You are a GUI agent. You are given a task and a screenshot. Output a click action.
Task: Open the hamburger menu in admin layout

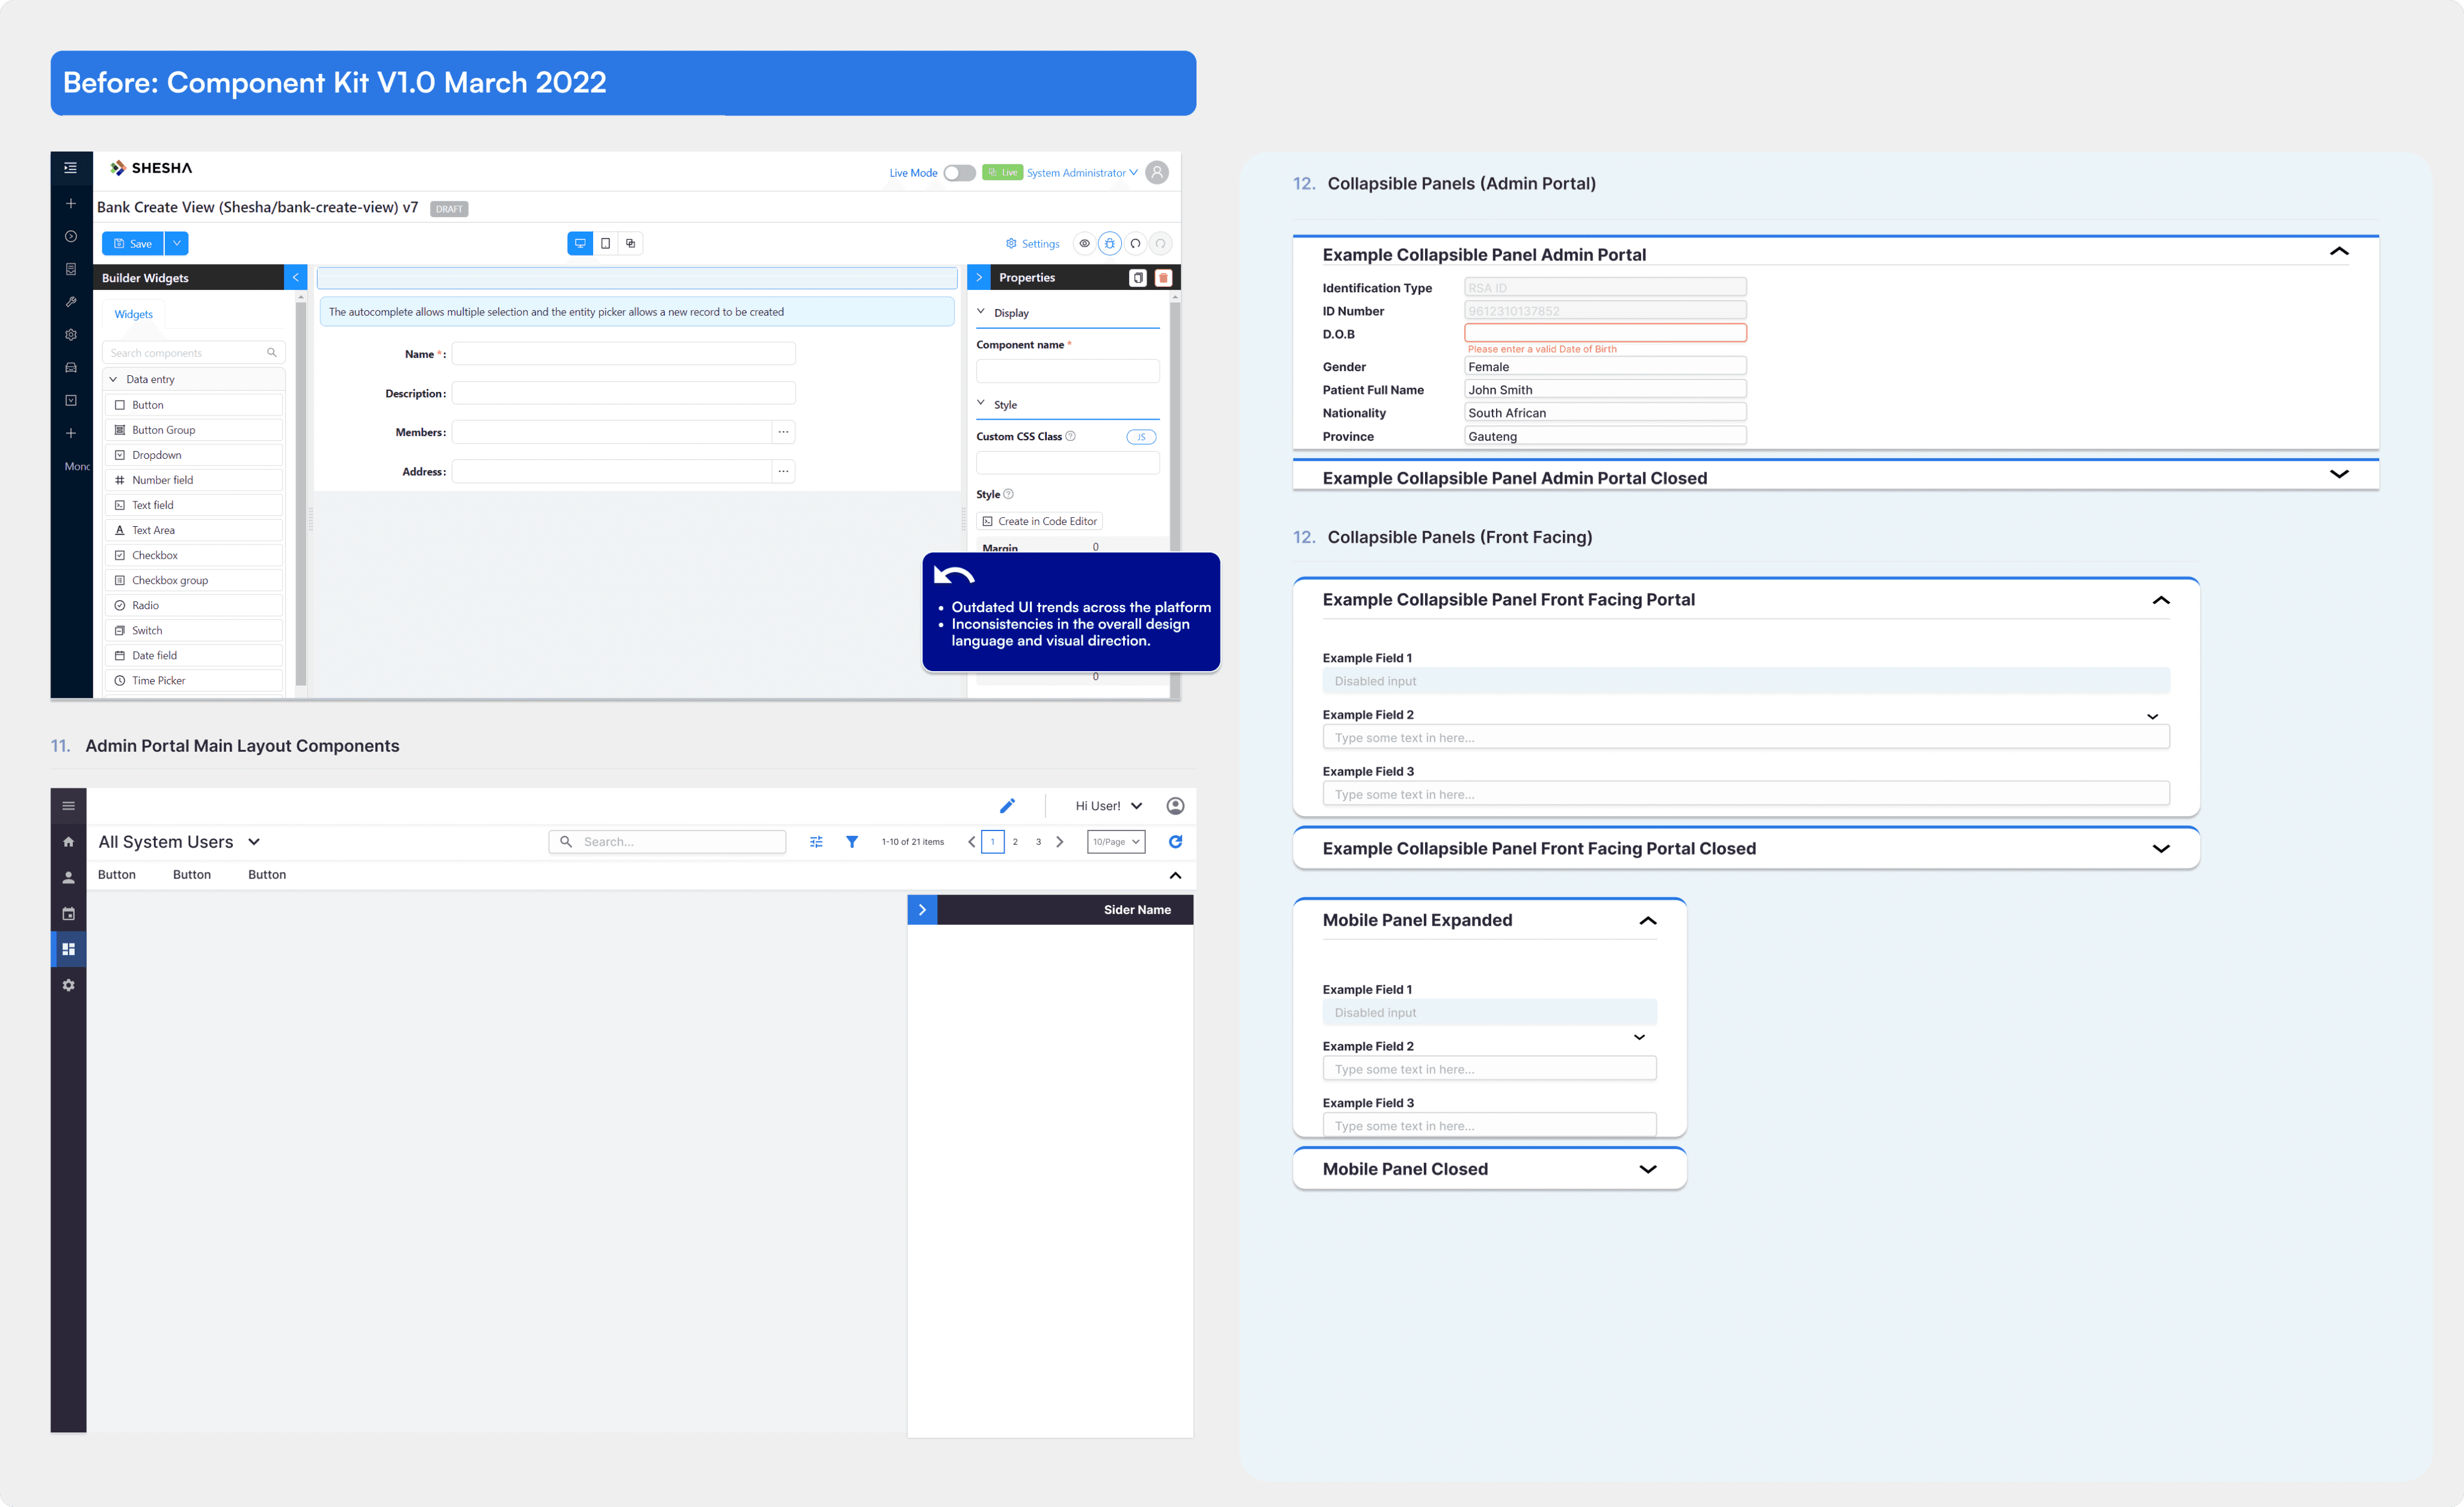[68, 805]
